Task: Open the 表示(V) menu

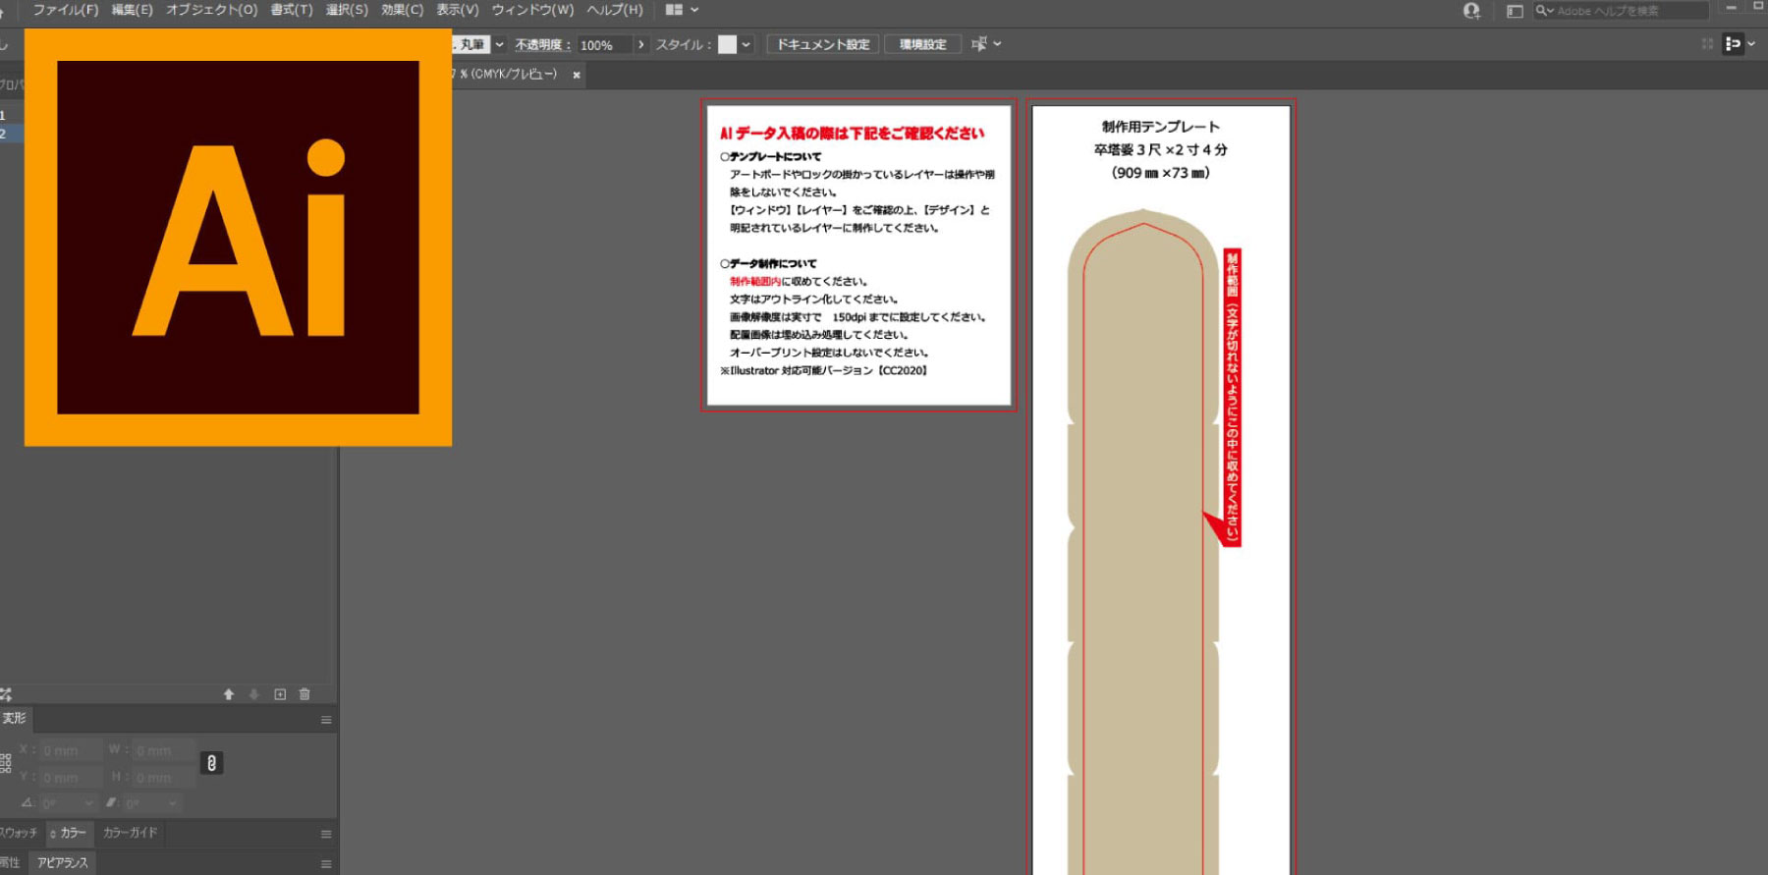Action: (x=458, y=10)
